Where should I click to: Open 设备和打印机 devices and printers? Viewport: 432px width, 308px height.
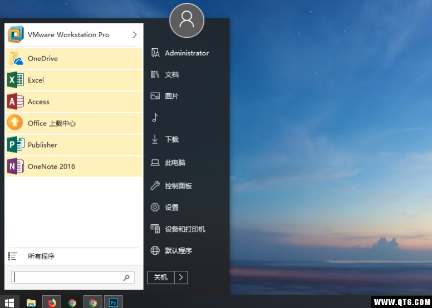coord(186,229)
